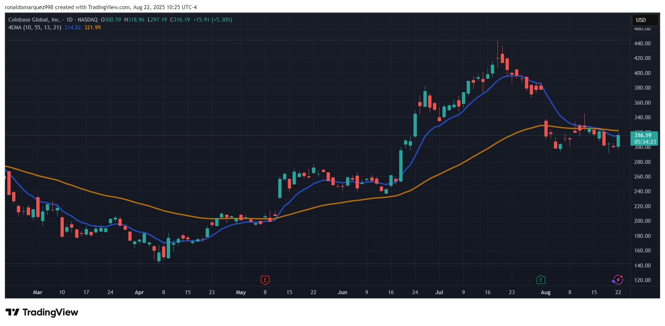This screenshot has height=326, width=665.
Task: Click the countdown timer 05:34:23
Action: click(645, 142)
